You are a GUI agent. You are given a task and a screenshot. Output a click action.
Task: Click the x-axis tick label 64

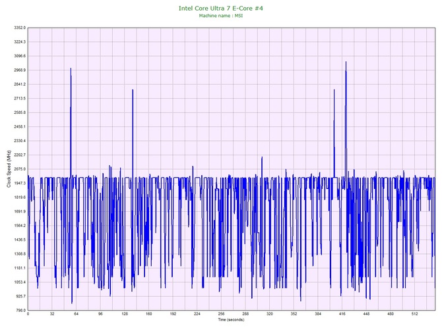tap(77, 314)
